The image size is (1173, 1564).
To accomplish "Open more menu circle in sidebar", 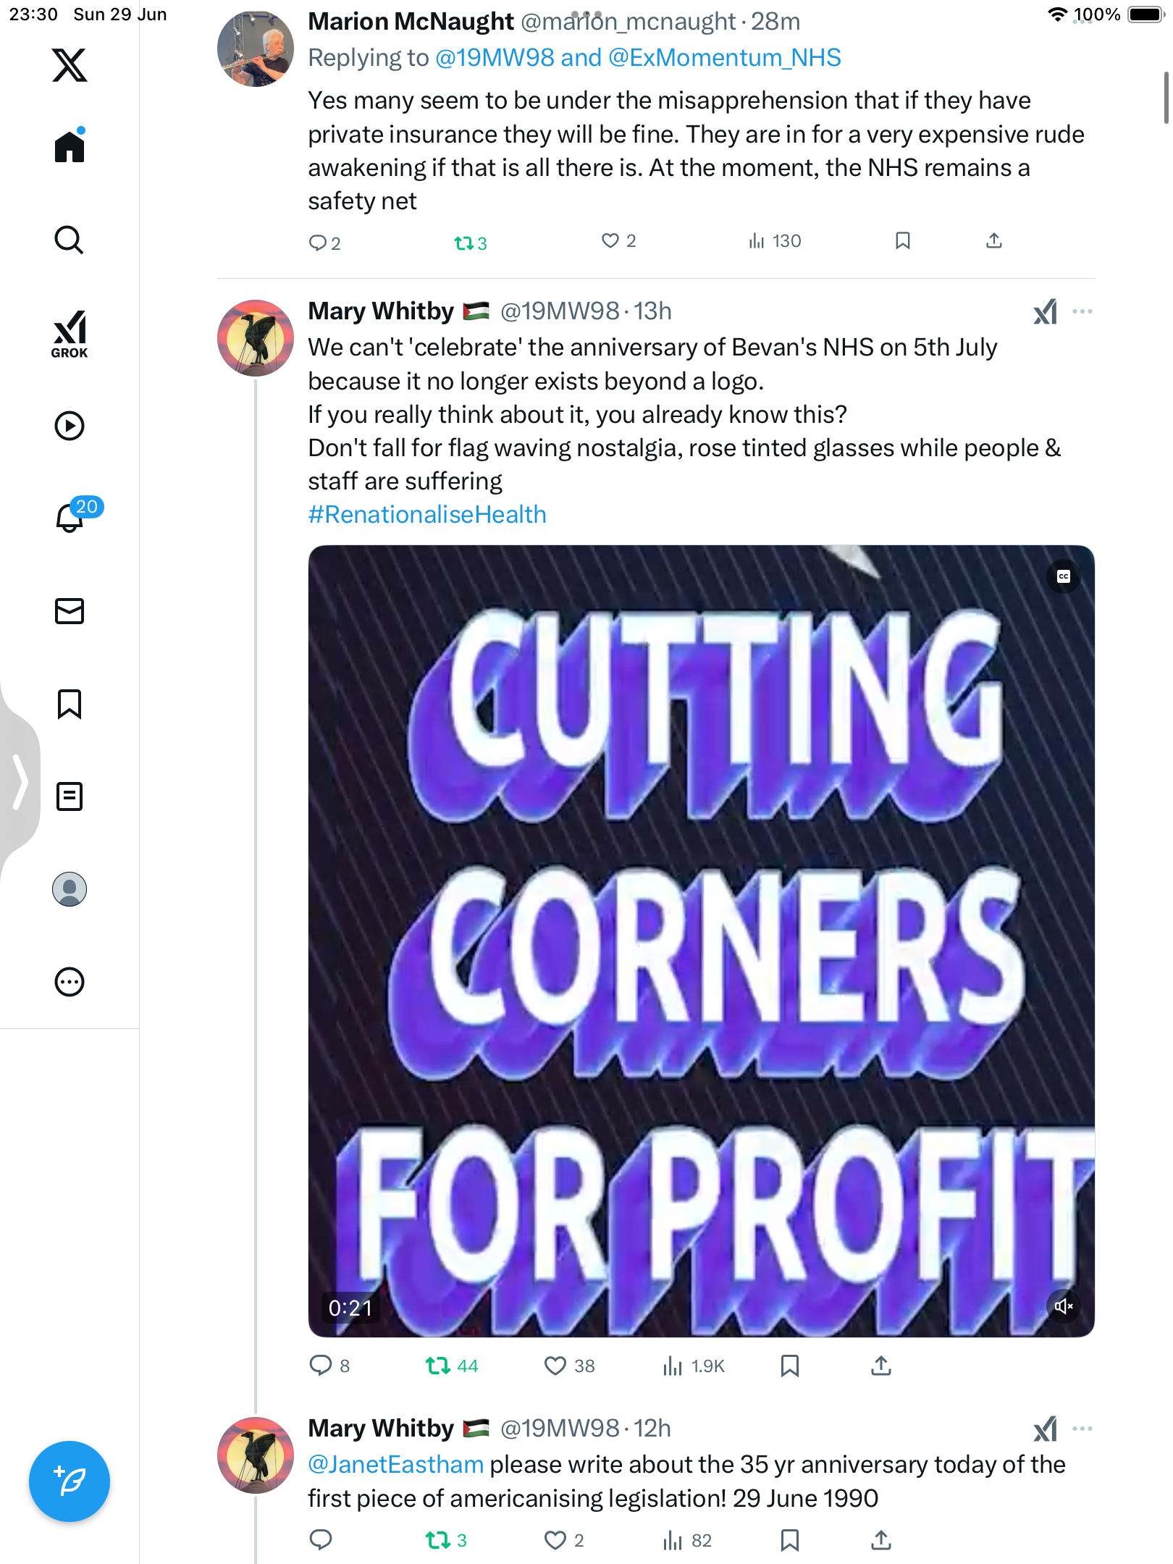I will (x=70, y=982).
